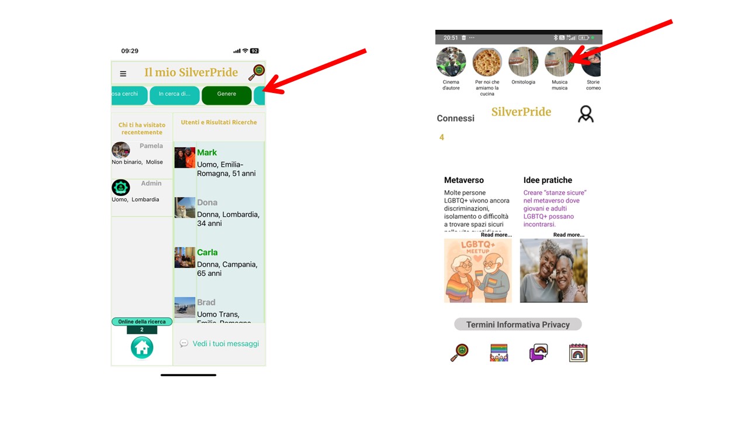Tap the bottom-bar magnifier search icon

[x=459, y=353]
